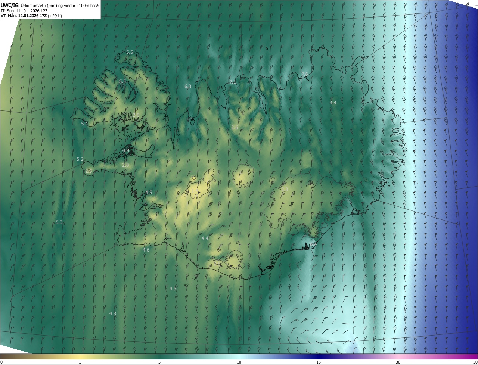Click the 5.2 value label on the map
Viewport: 478px width, 365px height.
(x=80, y=159)
